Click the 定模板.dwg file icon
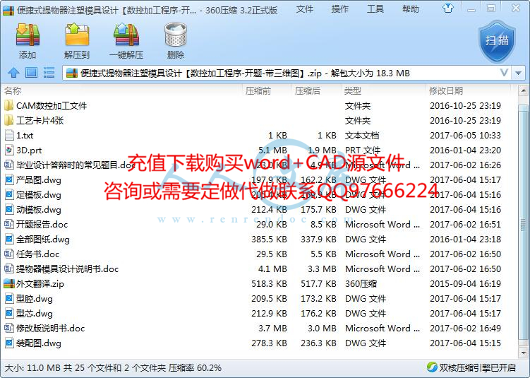 coord(9,194)
